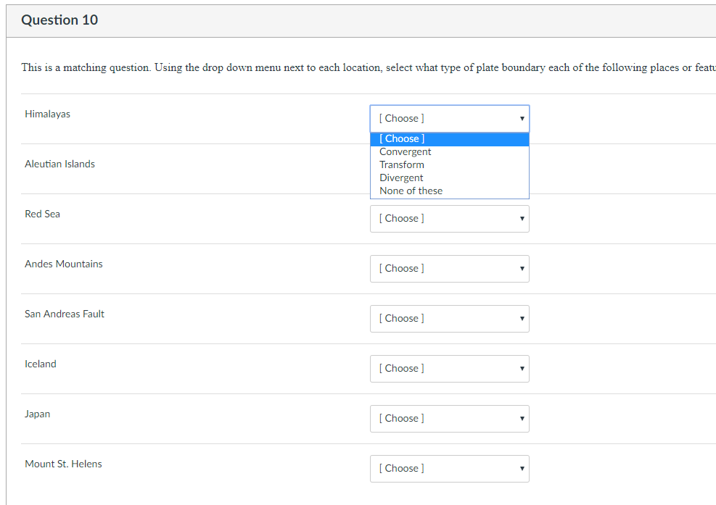Image resolution: width=716 pixels, height=505 pixels.
Task: Open the San Andreas Fault dropdown
Action: [x=449, y=318]
